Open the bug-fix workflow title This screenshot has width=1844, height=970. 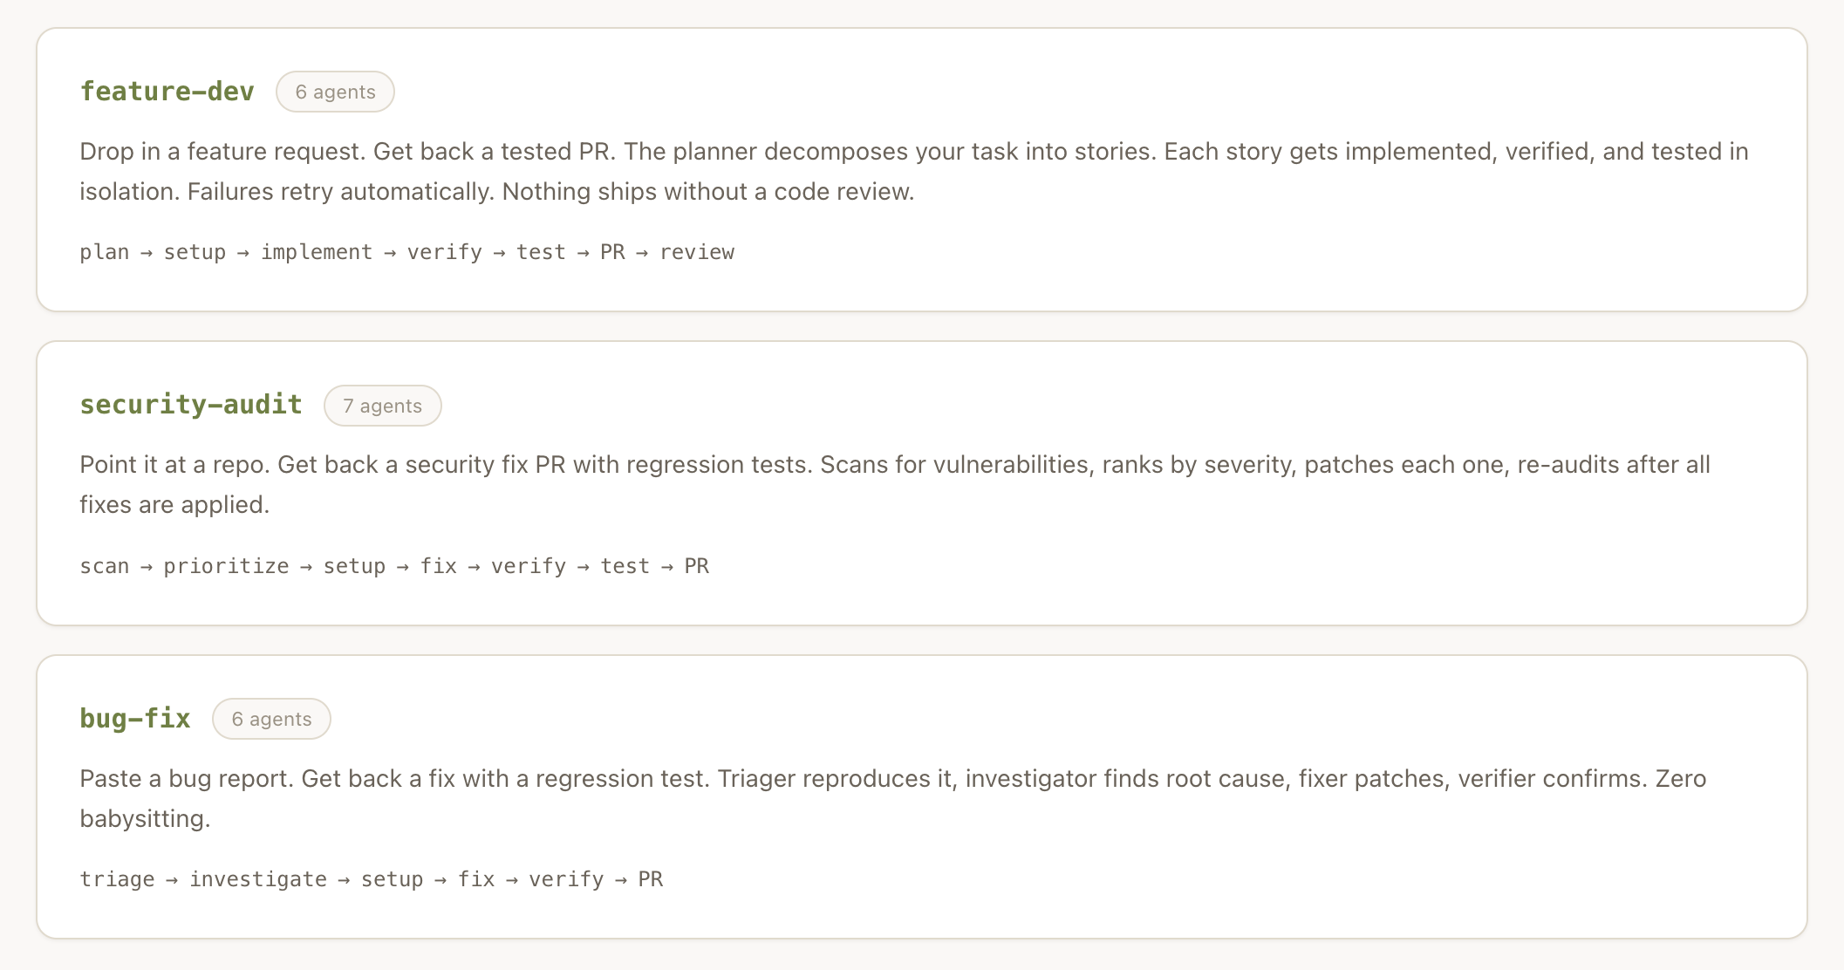[x=135, y=719]
